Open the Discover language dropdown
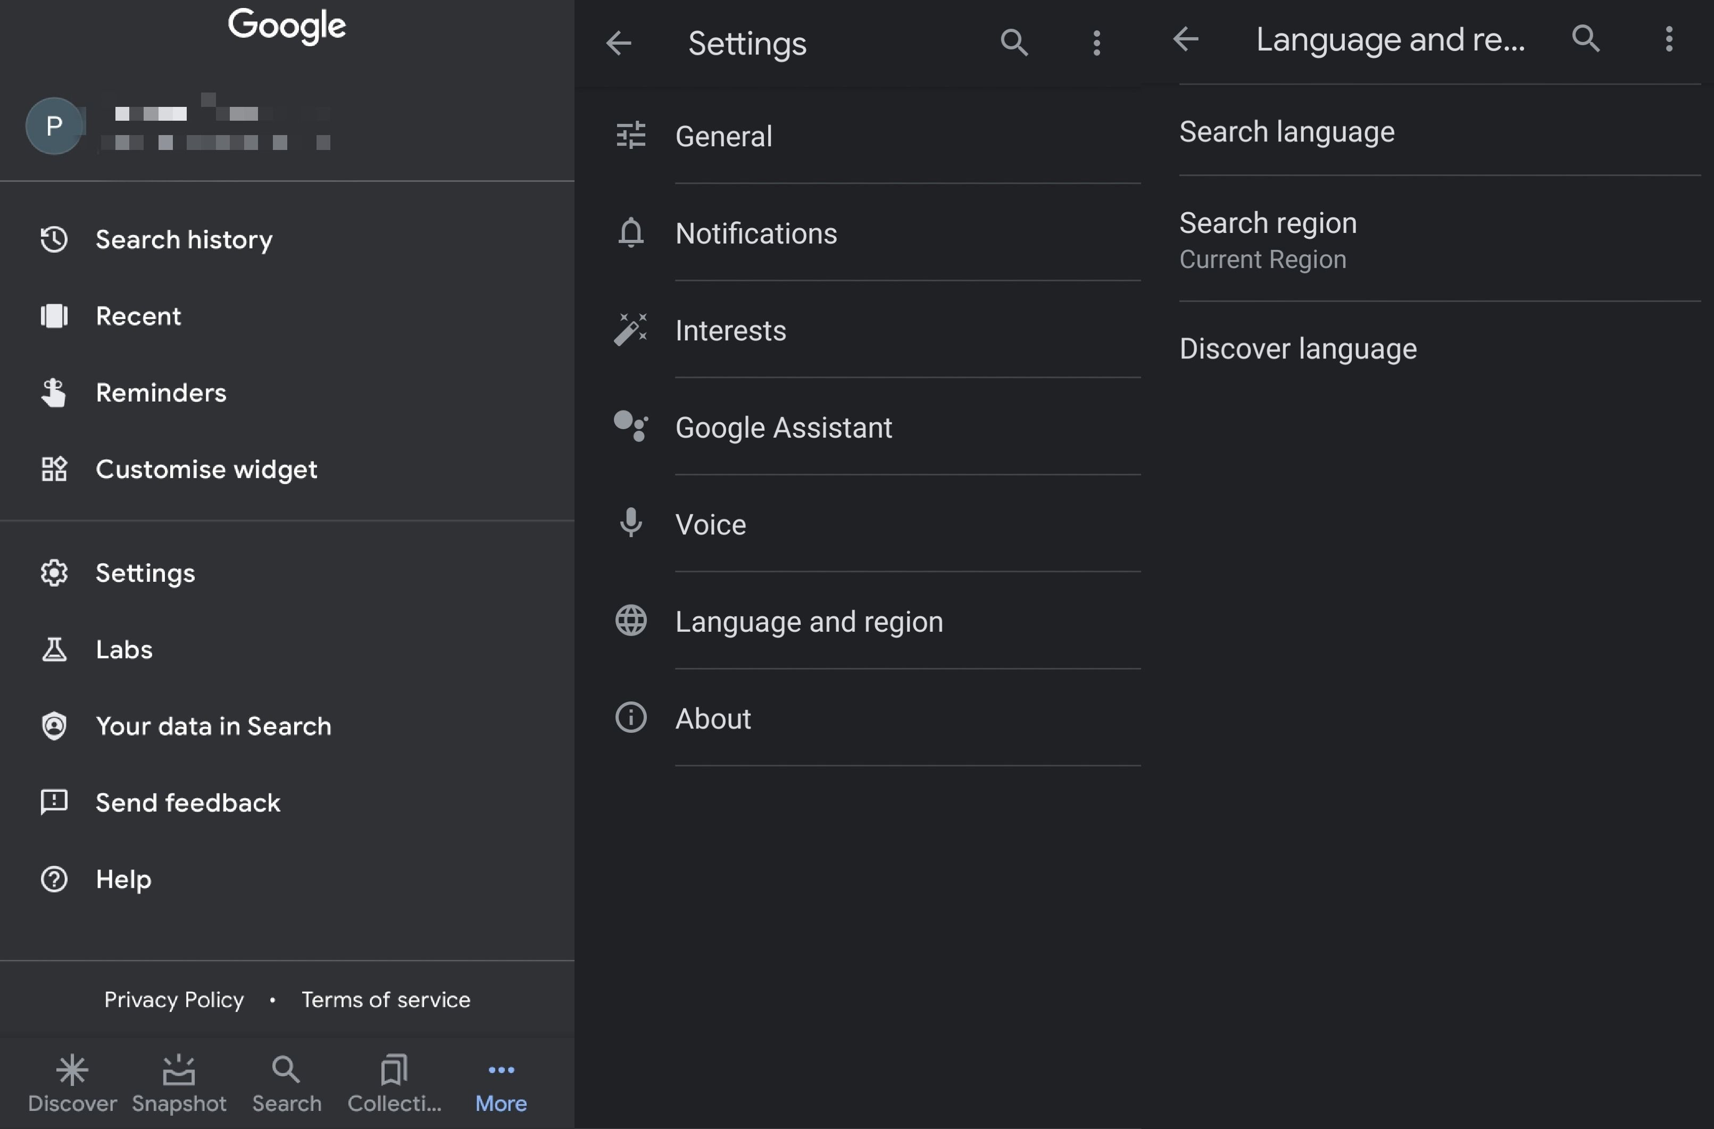Viewport: 1714px width, 1129px height. pyautogui.click(x=1297, y=348)
